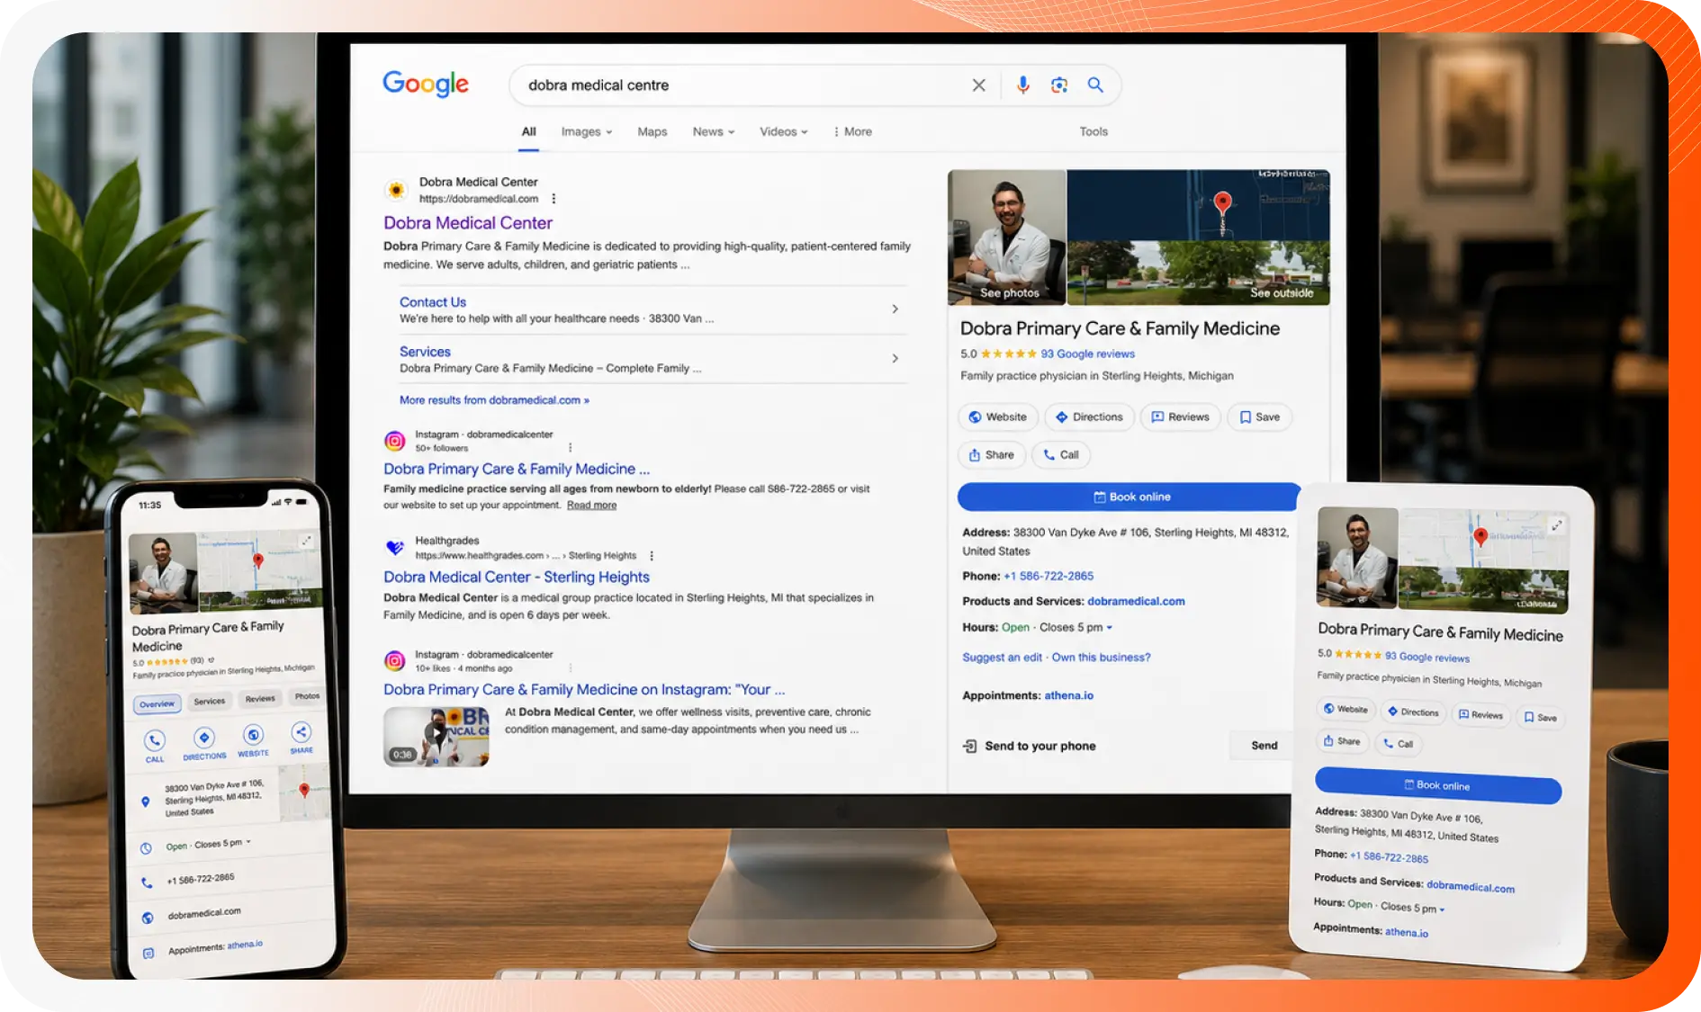1701x1012 pixels.
Task: Open the Tools menu
Action: coord(1093,132)
